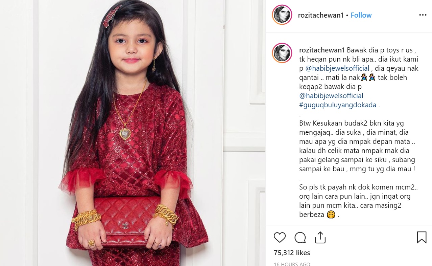Save post with bookmark icon

click(422, 238)
